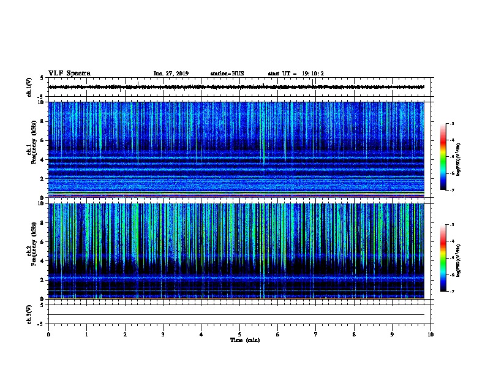The image size is (485, 375).
Task: Select the date label "Jan. 27, 2019"
Action: [x=171, y=74]
